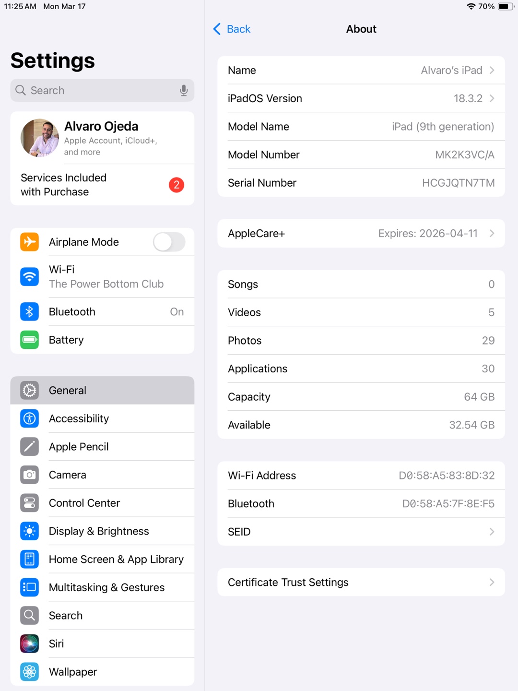Image resolution: width=518 pixels, height=691 pixels.
Task: Open Multitasking & Gestures entry
Action: point(102,587)
